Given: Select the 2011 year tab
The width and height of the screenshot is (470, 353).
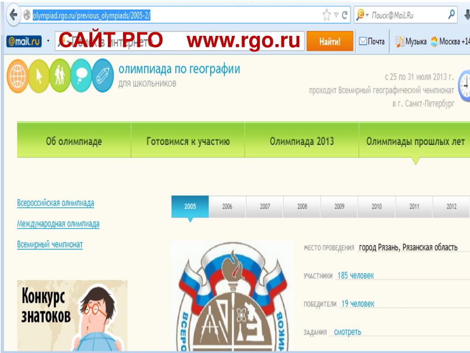Looking at the screenshot, I should [414, 206].
